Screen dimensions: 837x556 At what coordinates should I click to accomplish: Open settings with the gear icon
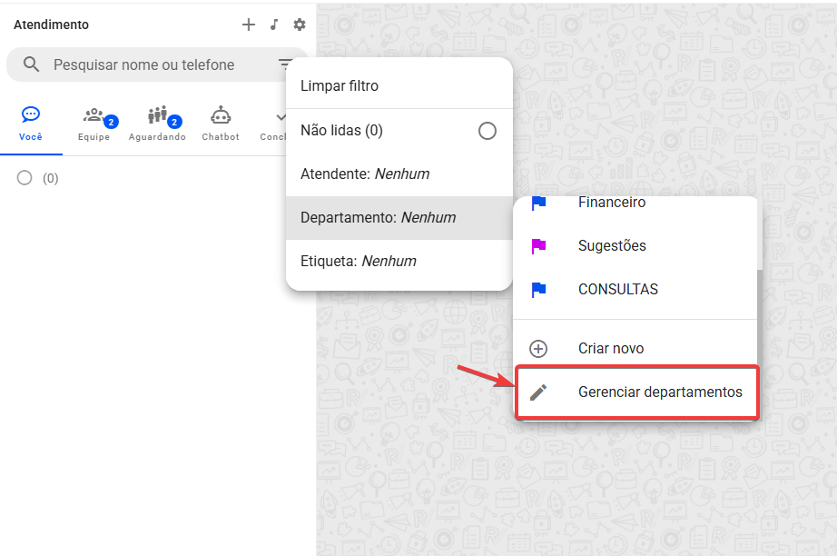(x=300, y=25)
